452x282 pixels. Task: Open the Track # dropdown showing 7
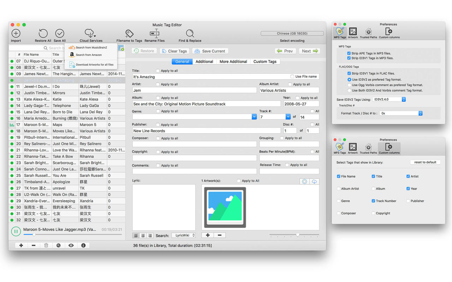point(288,117)
